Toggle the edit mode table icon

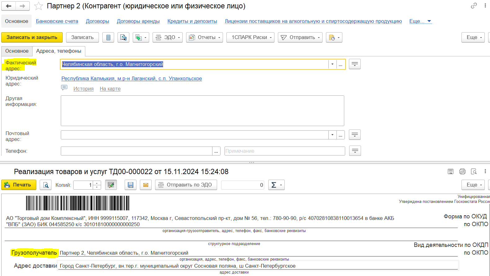(111, 185)
